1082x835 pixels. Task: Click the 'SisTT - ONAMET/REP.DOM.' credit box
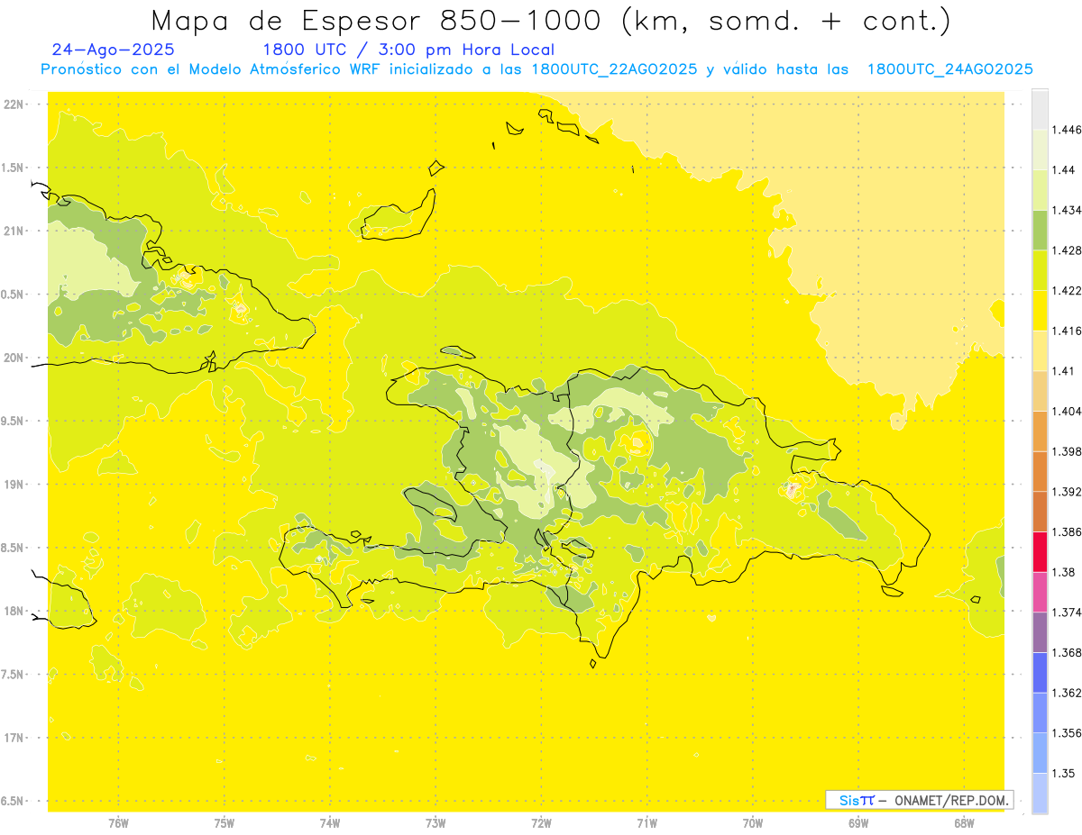tap(920, 800)
